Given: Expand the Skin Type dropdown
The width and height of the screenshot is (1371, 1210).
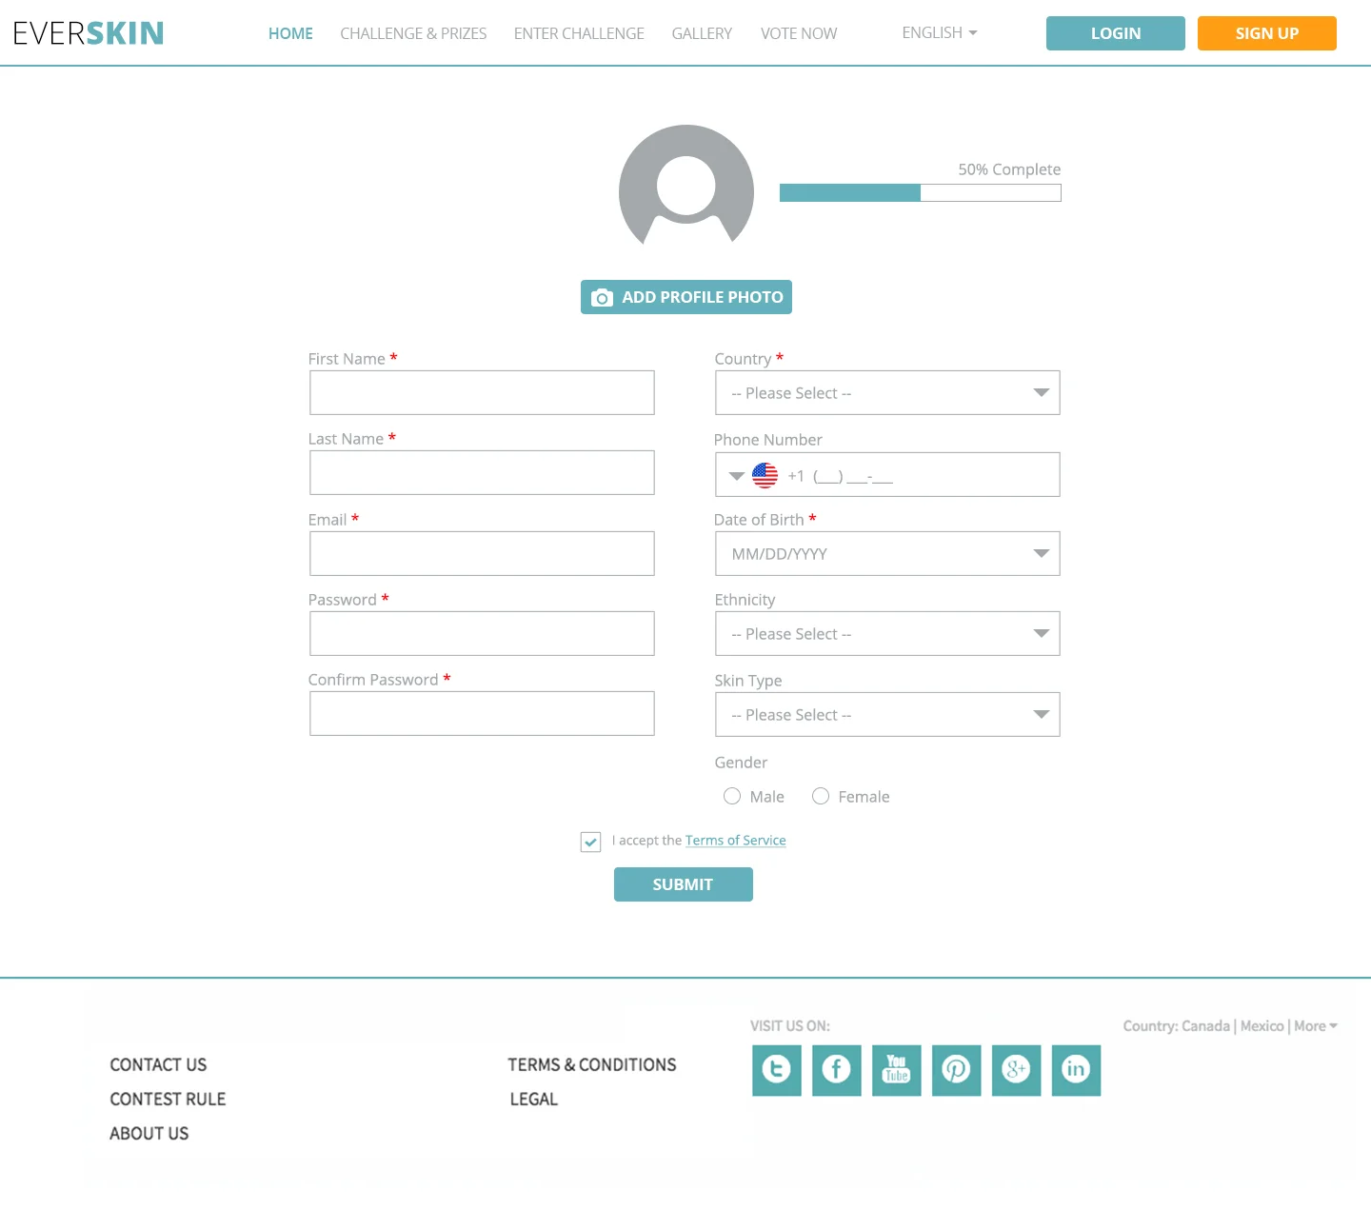Looking at the screenshot, I should (887, 715).
